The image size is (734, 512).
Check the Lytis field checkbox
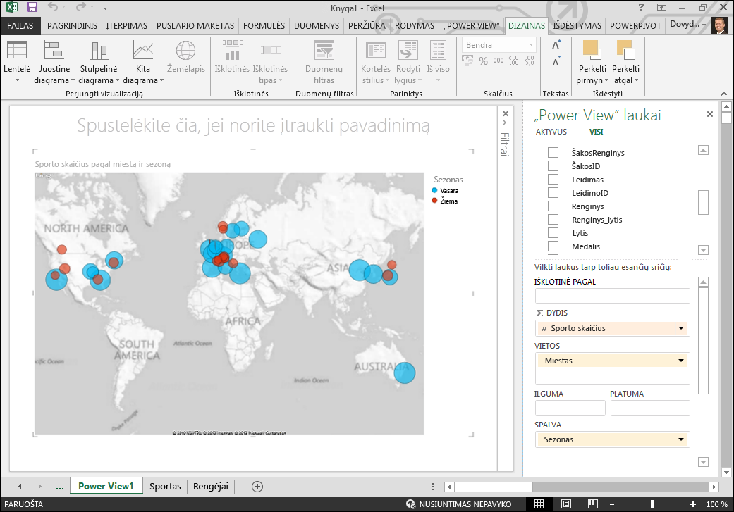coord(553,233)
